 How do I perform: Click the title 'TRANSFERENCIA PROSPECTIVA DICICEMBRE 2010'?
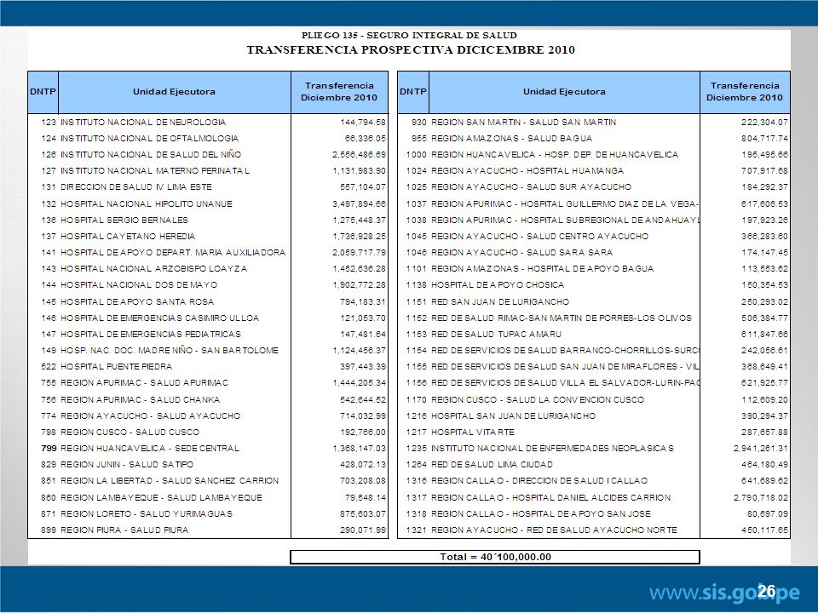(411, 50)
